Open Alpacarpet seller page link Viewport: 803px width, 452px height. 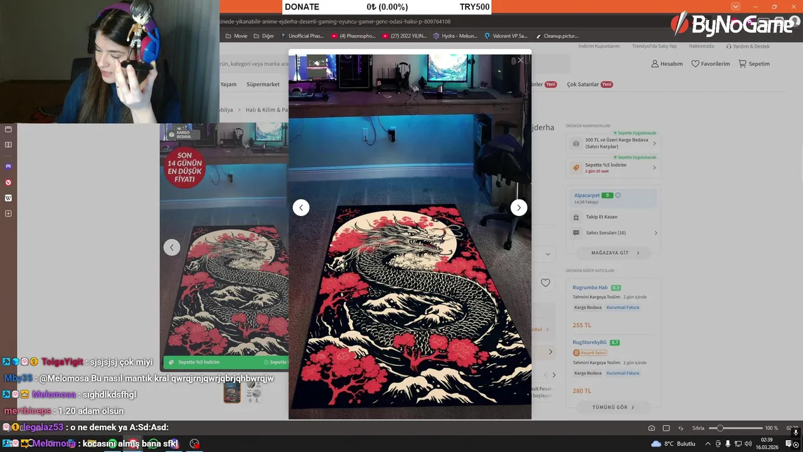click(x=587, y=195)
